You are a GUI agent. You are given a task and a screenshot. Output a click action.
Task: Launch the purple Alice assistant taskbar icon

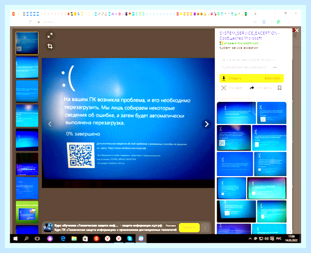tap(50, 238)
